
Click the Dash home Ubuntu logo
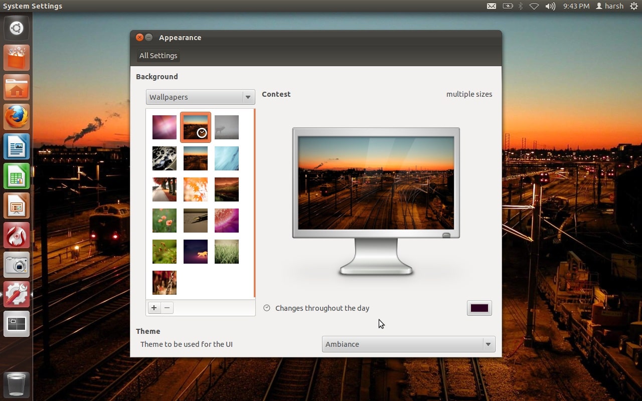[17, 28]
